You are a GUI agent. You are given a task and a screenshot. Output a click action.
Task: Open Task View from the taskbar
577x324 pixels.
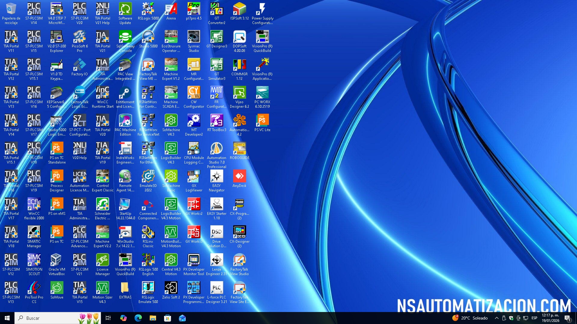[108, 318]
